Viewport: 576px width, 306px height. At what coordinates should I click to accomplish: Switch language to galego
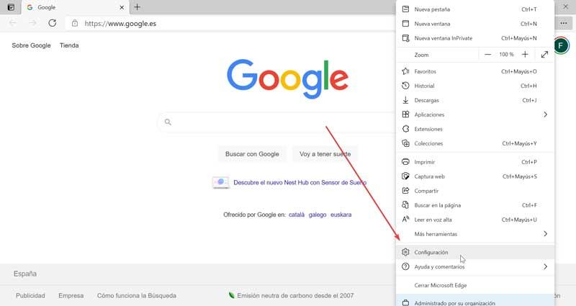pos(318,215)
